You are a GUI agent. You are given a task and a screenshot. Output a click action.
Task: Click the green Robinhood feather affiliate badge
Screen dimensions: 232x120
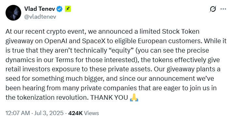[68, 9]
